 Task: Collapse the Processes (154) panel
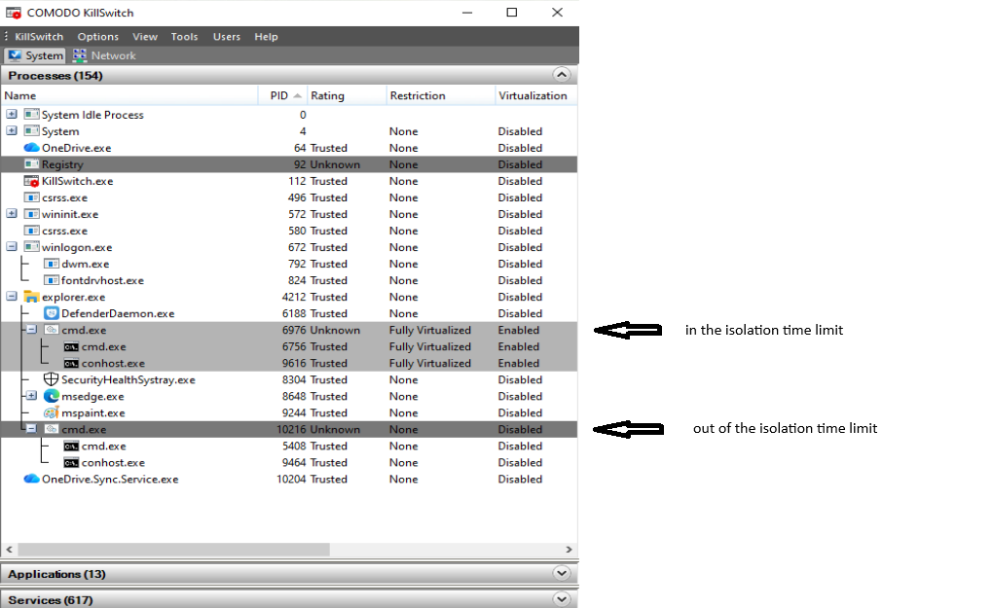click(561, 75)
